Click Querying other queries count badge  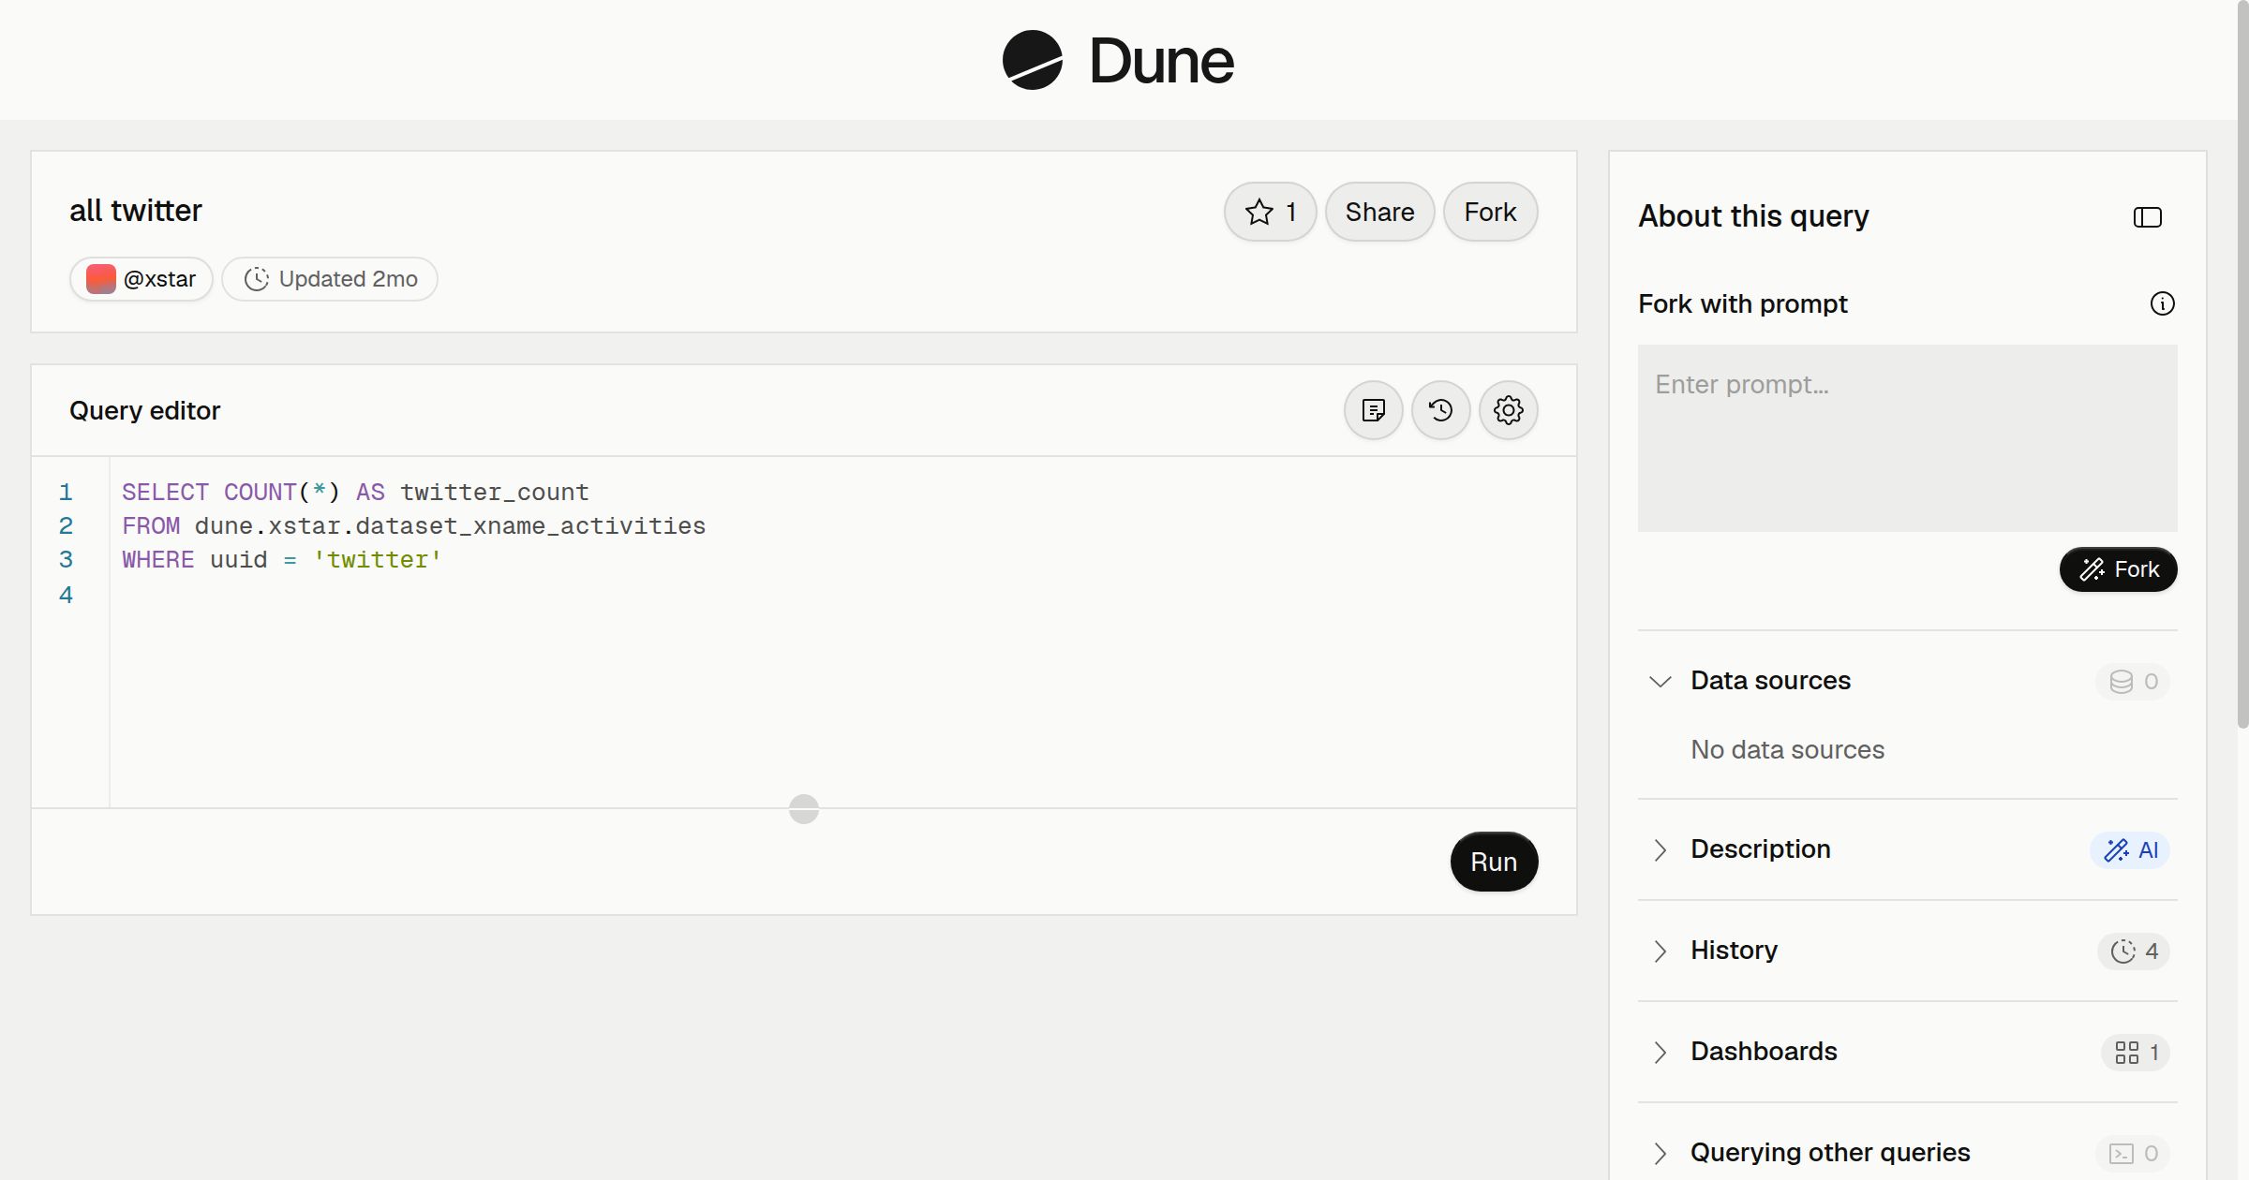(x=2133, y=1153)
